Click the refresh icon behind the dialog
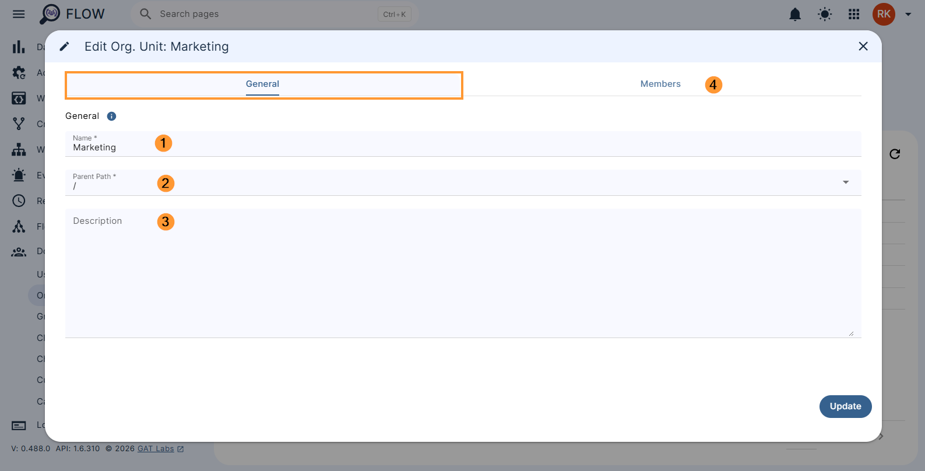The height and width of the screenshot is (471, 925). pos(895,154)
